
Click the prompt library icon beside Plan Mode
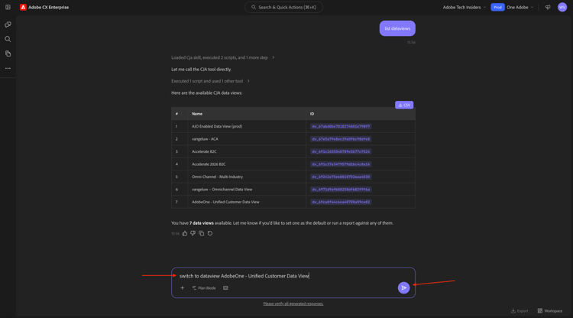pyautogui.click(x=225, y=288)
